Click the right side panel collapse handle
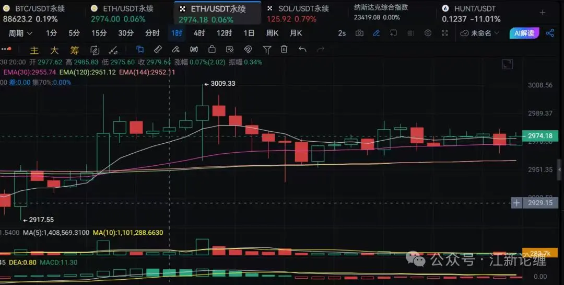The height and width of the screenshot is (285, 564). click(559, 169)
